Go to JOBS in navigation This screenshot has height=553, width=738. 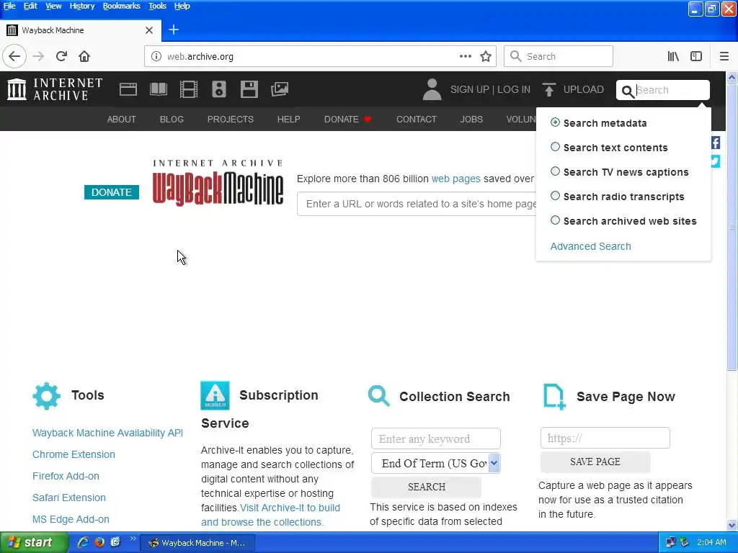(x=471, y=119)
